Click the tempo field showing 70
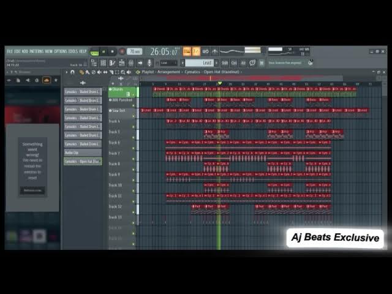Screen dimensions: 392x294 [x=135, y=51]
